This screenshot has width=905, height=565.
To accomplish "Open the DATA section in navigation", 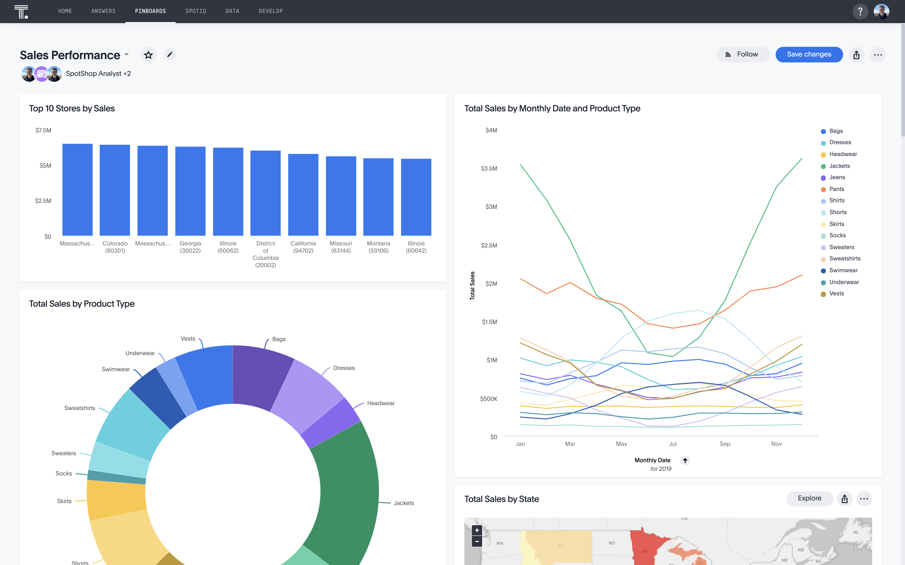I will 232,11.
